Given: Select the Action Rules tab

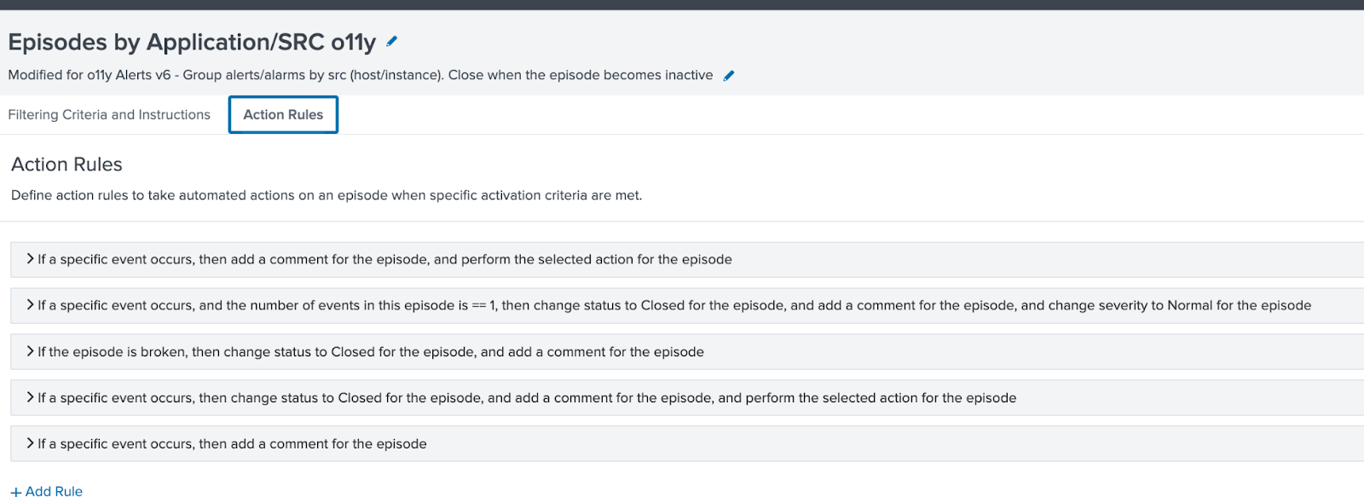Looking at the screenshot, I should 283,114.
